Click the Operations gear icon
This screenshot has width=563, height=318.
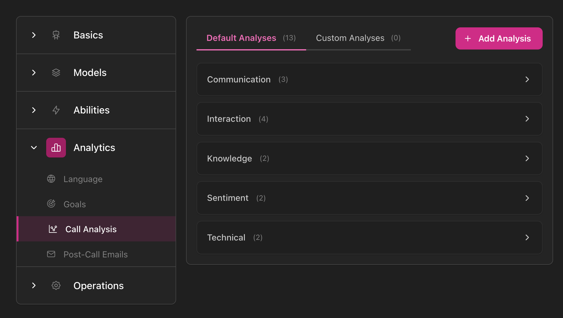56,285
